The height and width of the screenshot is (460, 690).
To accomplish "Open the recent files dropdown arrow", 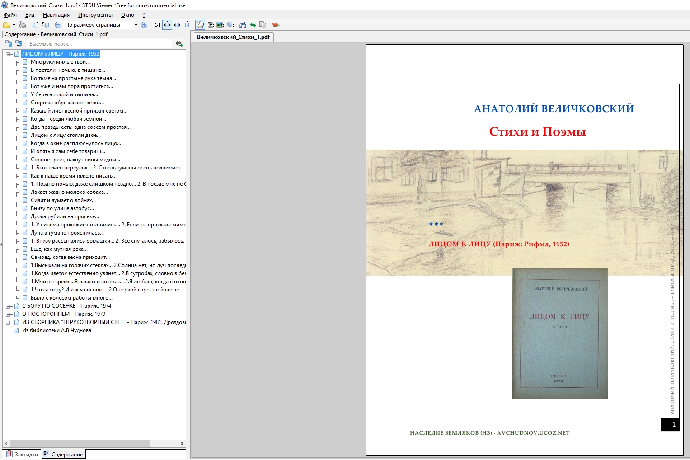I will point(14,25).
